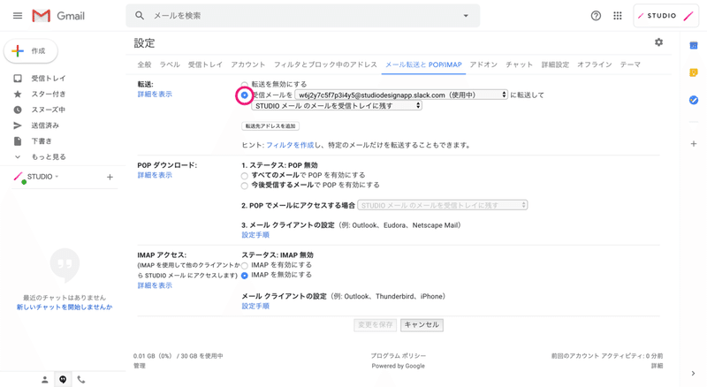Click the 詳細 account activity link
The height and width of the screenshot is (387, 707).
coord(657,366)
